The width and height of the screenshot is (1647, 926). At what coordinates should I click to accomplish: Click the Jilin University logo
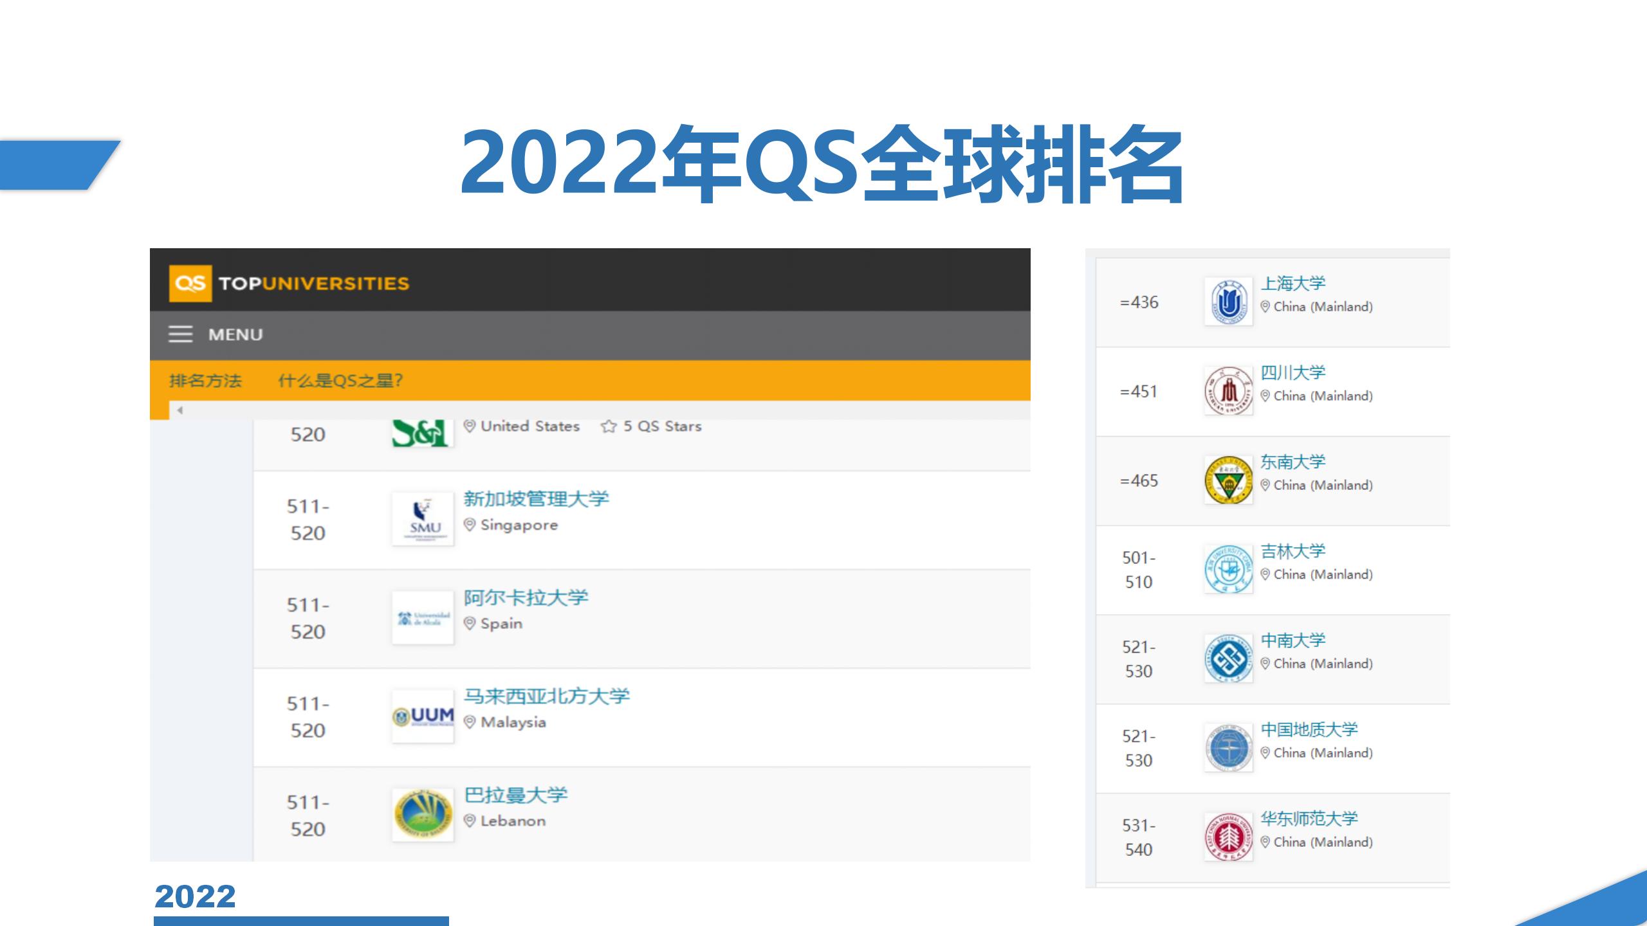(1228, 569)
